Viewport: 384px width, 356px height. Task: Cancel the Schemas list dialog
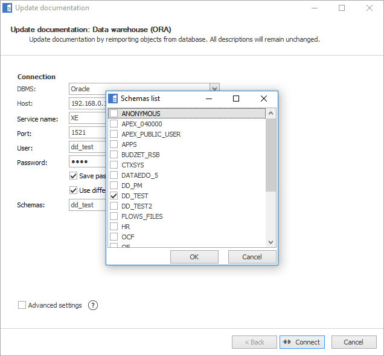coord(252,257)
